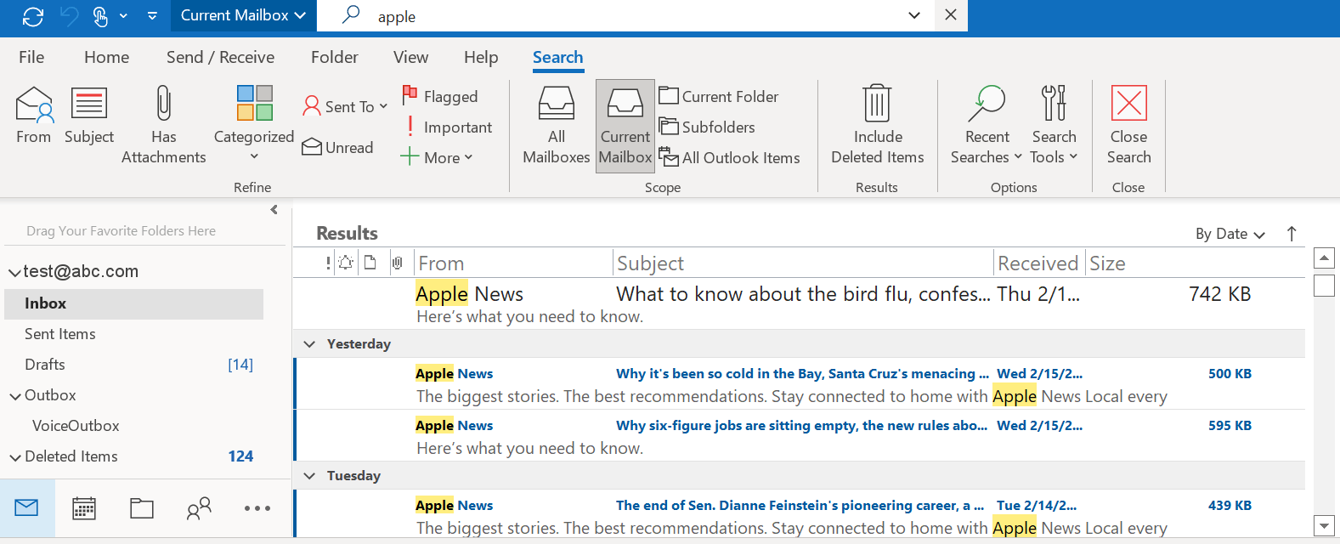Refine search by From sender
The width and height of the screenshot is (1340, 544).
click(x=34, y=116)
